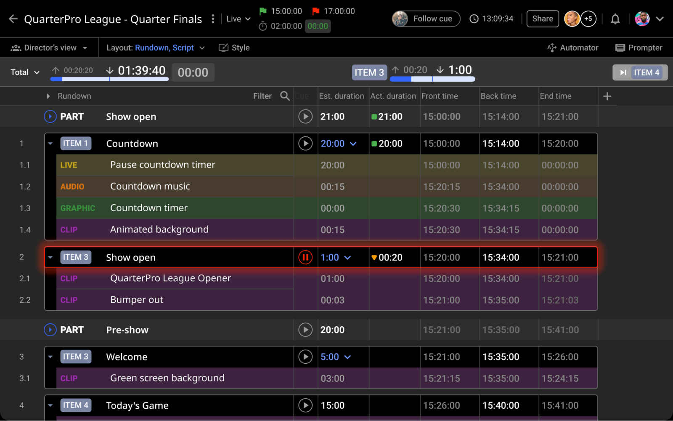
Task: Play the Countdown item cue
Action: click(x=305, y=144)
